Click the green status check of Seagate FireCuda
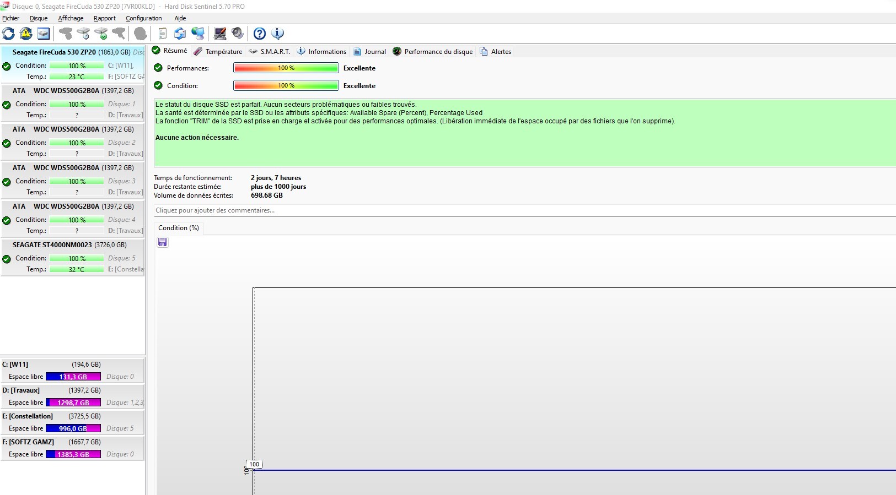The height and width of the screenshot is (495, 896). point(7,66)
